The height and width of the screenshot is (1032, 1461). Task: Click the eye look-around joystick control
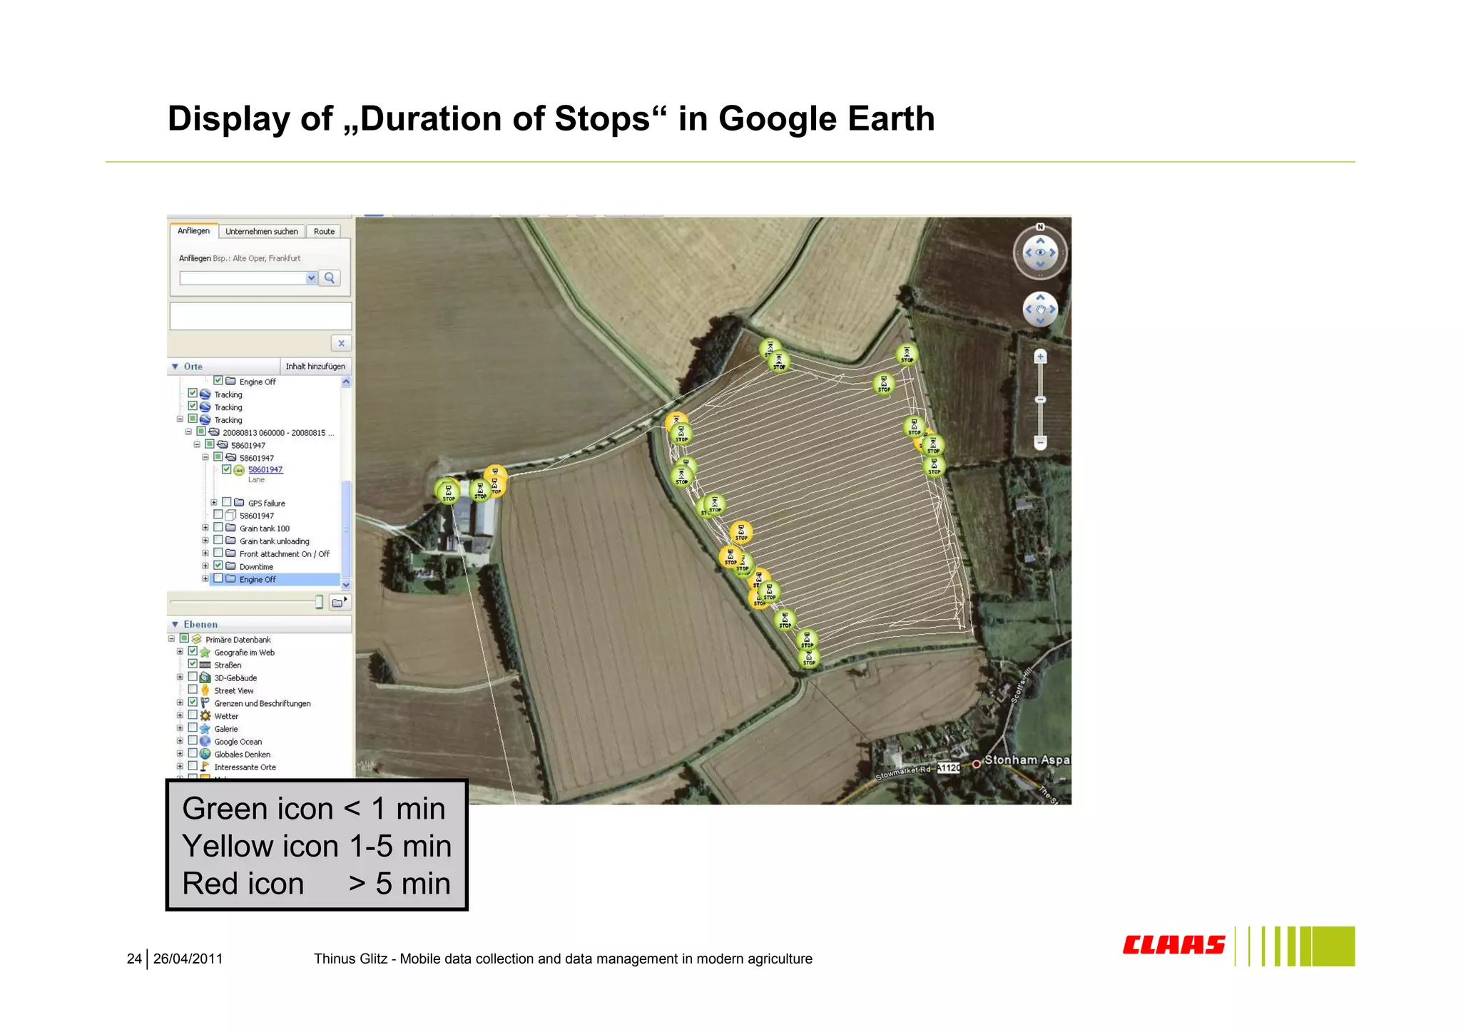pyautogui.click(x=1040, y=252)
